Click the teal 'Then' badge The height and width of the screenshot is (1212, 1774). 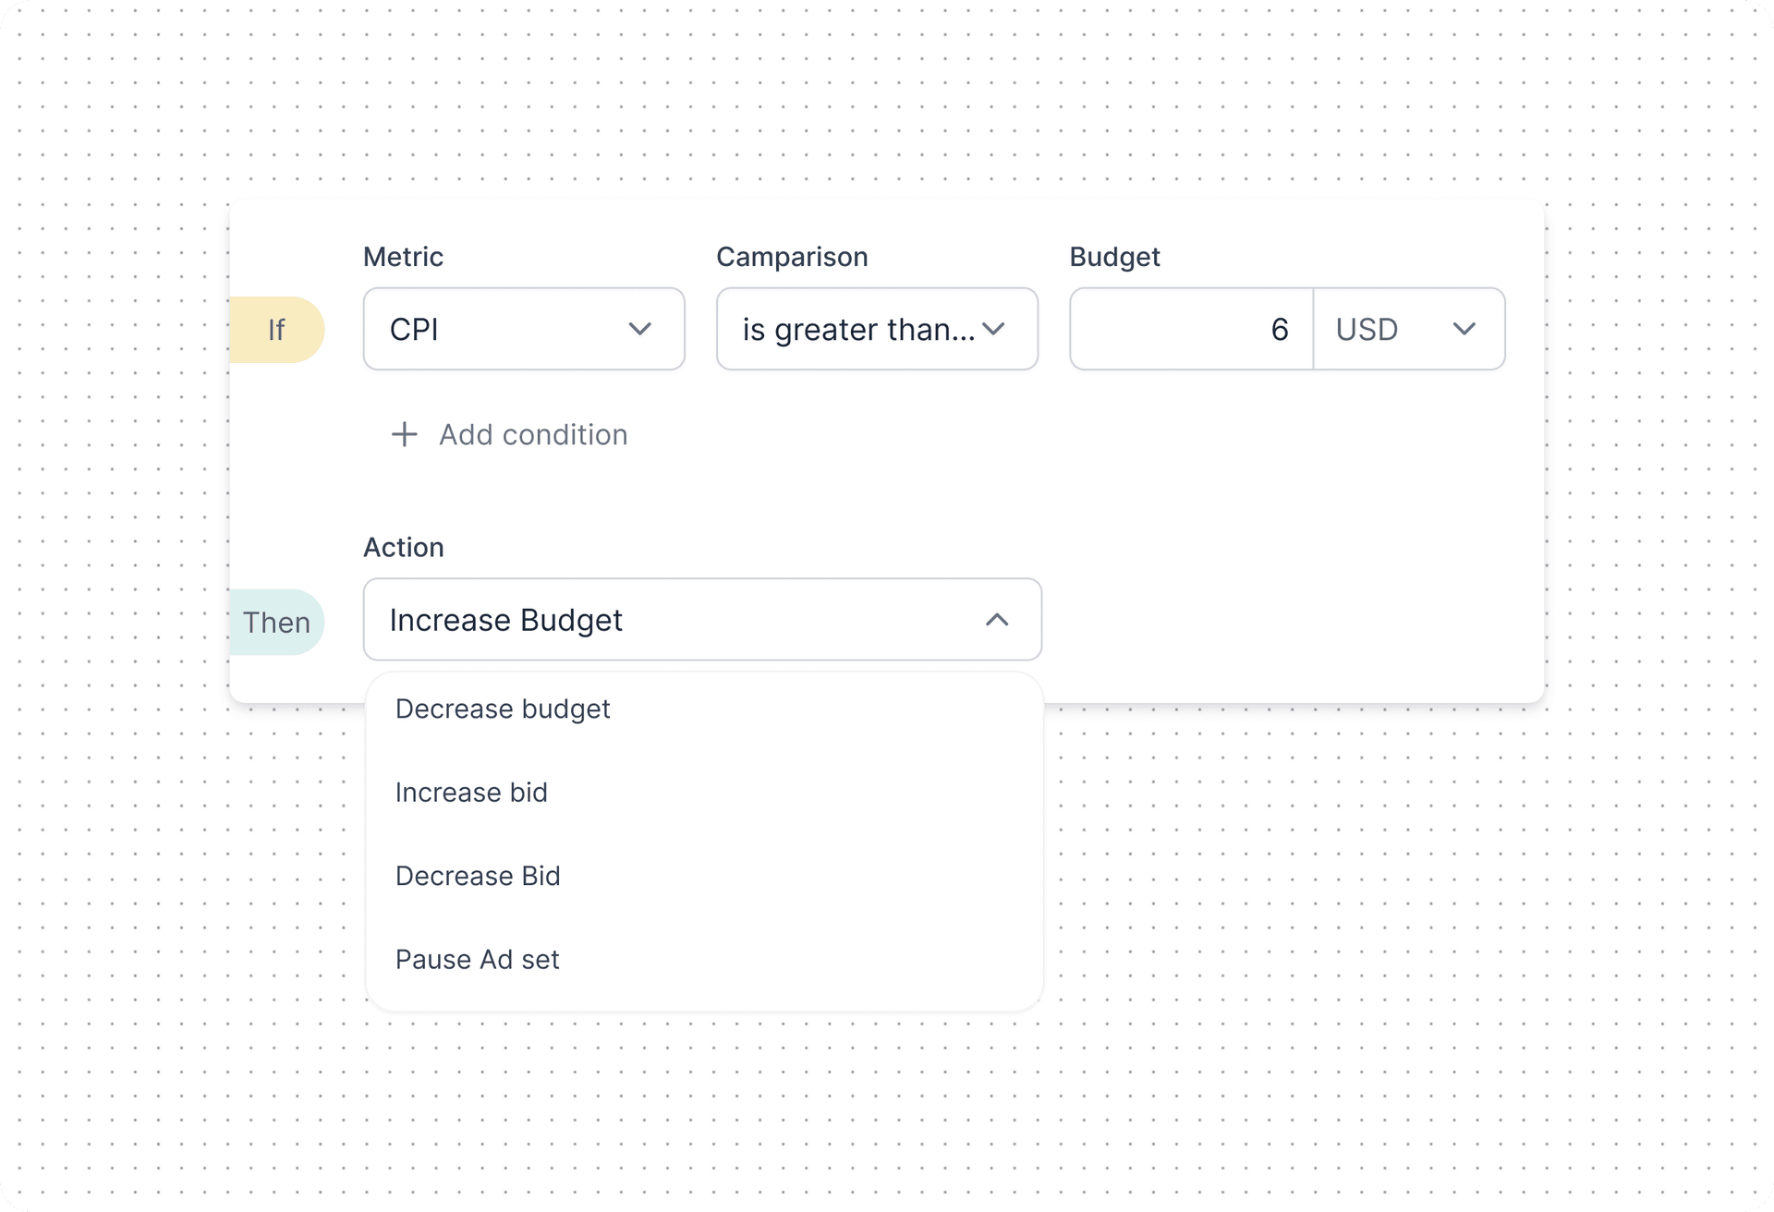pyautogui.click(x=276, y=623)
